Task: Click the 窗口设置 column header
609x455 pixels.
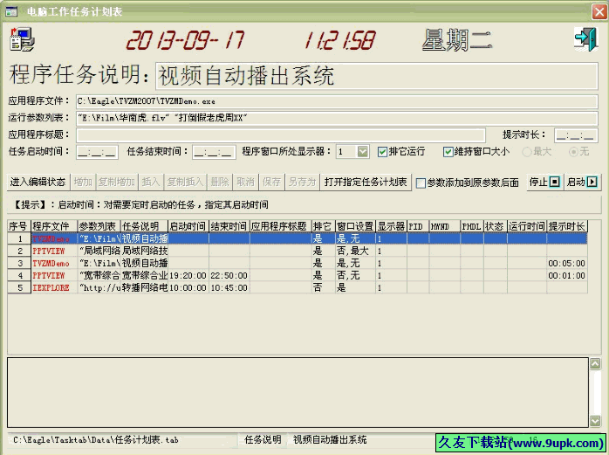Action: coord(355,226)
